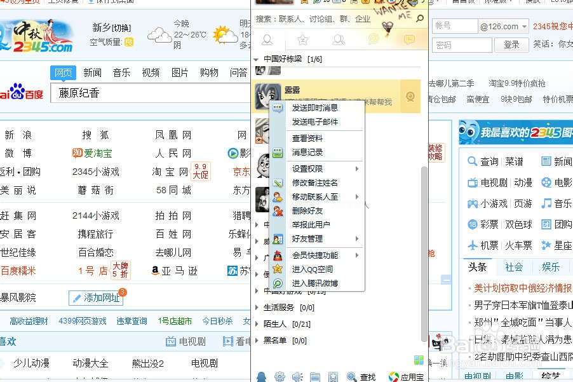Switch to QQ groups tab icon
Viewport: 573px width, 382px height.
(339, 40)
